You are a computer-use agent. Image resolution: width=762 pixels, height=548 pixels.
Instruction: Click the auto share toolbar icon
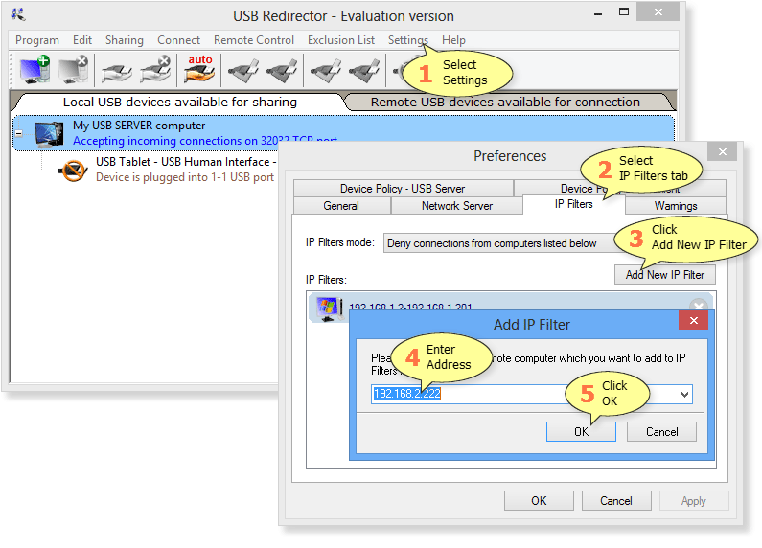199,69
